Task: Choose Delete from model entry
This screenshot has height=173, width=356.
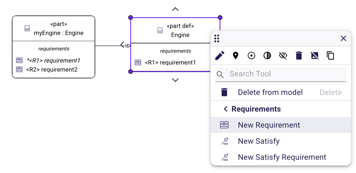Action: [x=281, y=92]
